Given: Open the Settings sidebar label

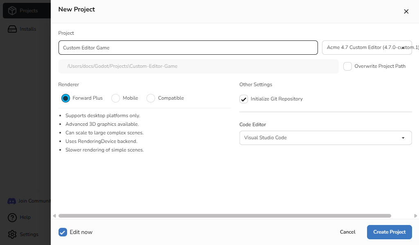Looking at the screenshot, I should click(x=29, y=234).
